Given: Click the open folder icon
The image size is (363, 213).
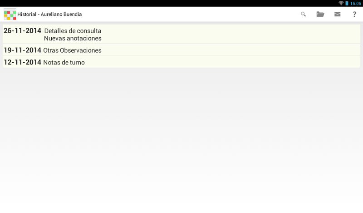Looking at the screenshot, I should pos(320,15).
